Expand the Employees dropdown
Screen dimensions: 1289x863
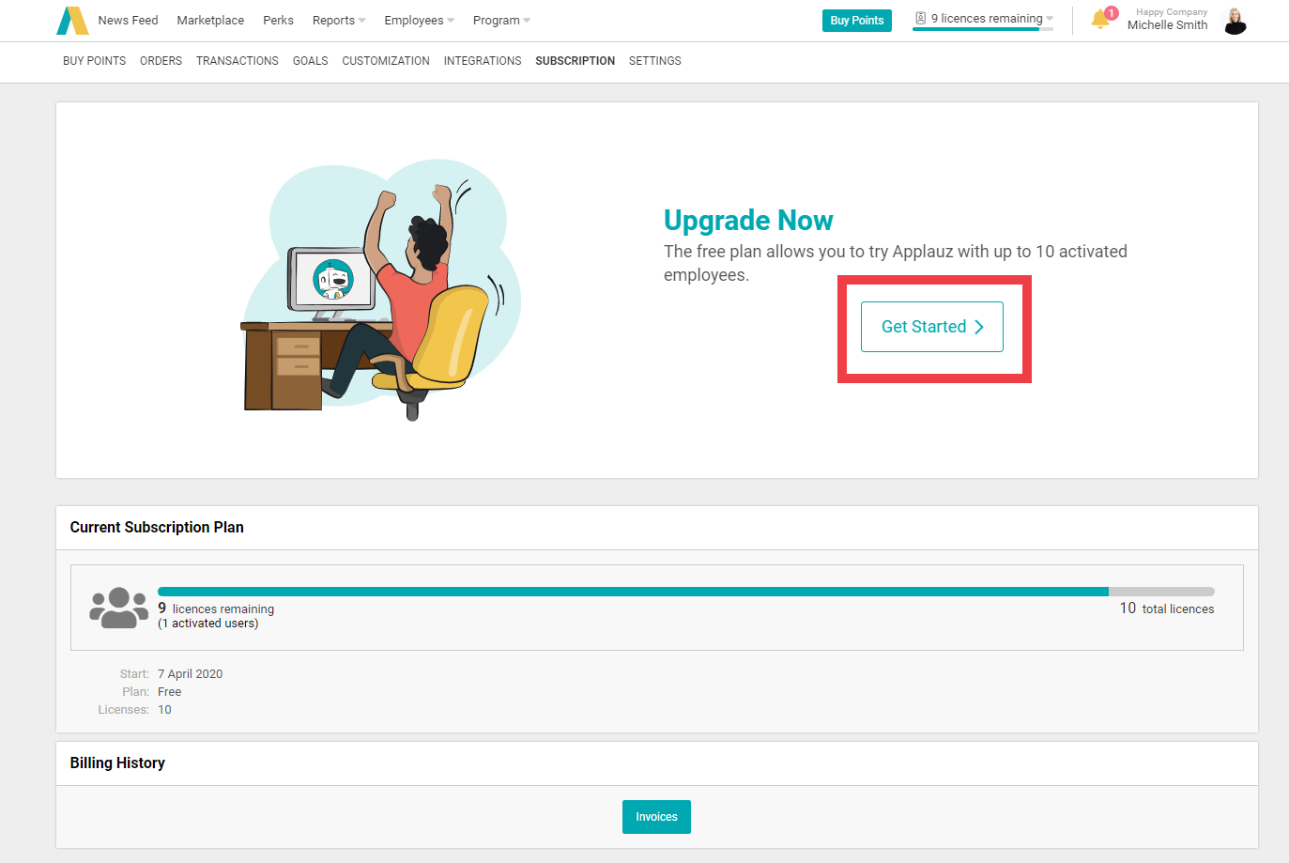(419, 21)
